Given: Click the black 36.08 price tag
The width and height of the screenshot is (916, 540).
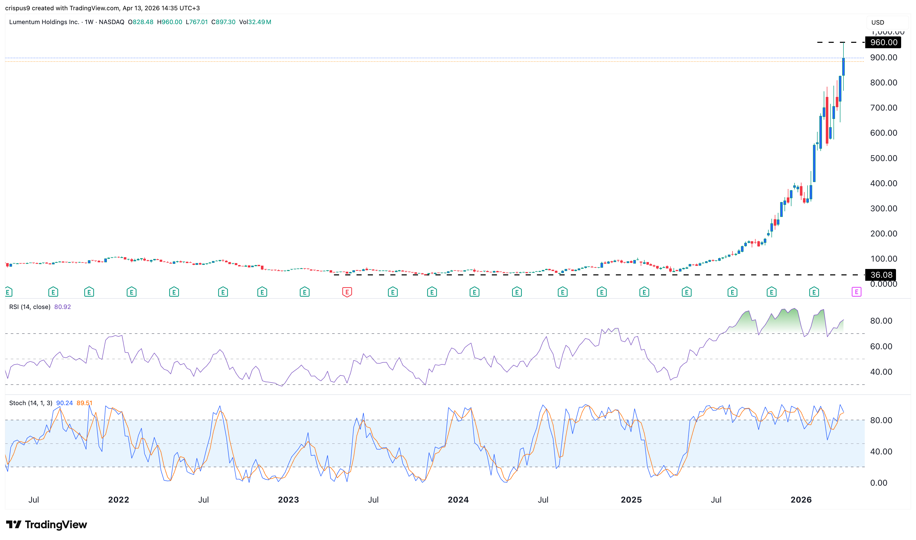Looking at the screenshot, I should pyautogui.click(x=881, y=275).
